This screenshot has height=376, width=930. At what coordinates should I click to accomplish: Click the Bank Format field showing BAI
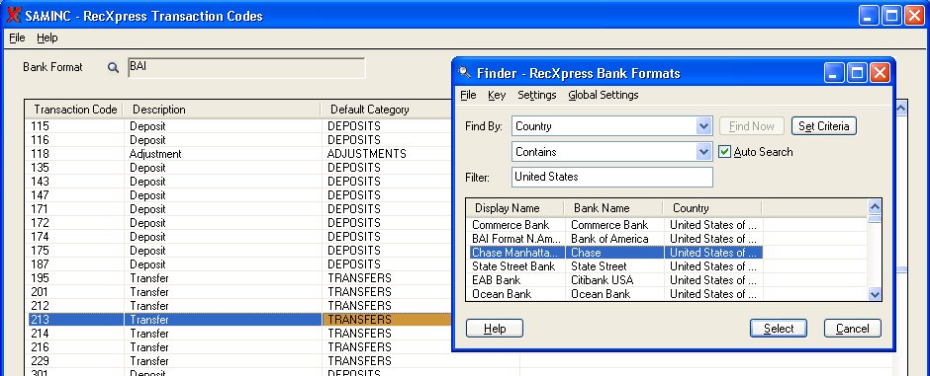(246, 67)
